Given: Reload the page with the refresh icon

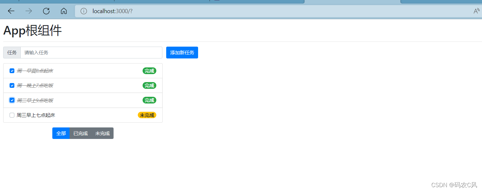Looking at the screenshot, I should pyautogui.click(x=46, y=11).
